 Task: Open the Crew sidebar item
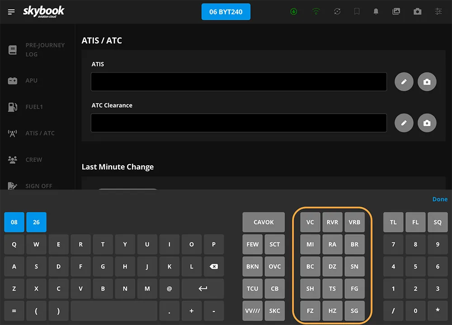tap(33, 160)
